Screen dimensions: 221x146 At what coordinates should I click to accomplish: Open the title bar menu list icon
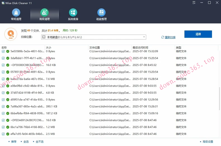pyautogui.click(x=194, y=3)
